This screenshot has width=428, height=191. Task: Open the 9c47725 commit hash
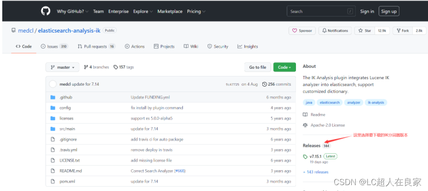(232, 84)
